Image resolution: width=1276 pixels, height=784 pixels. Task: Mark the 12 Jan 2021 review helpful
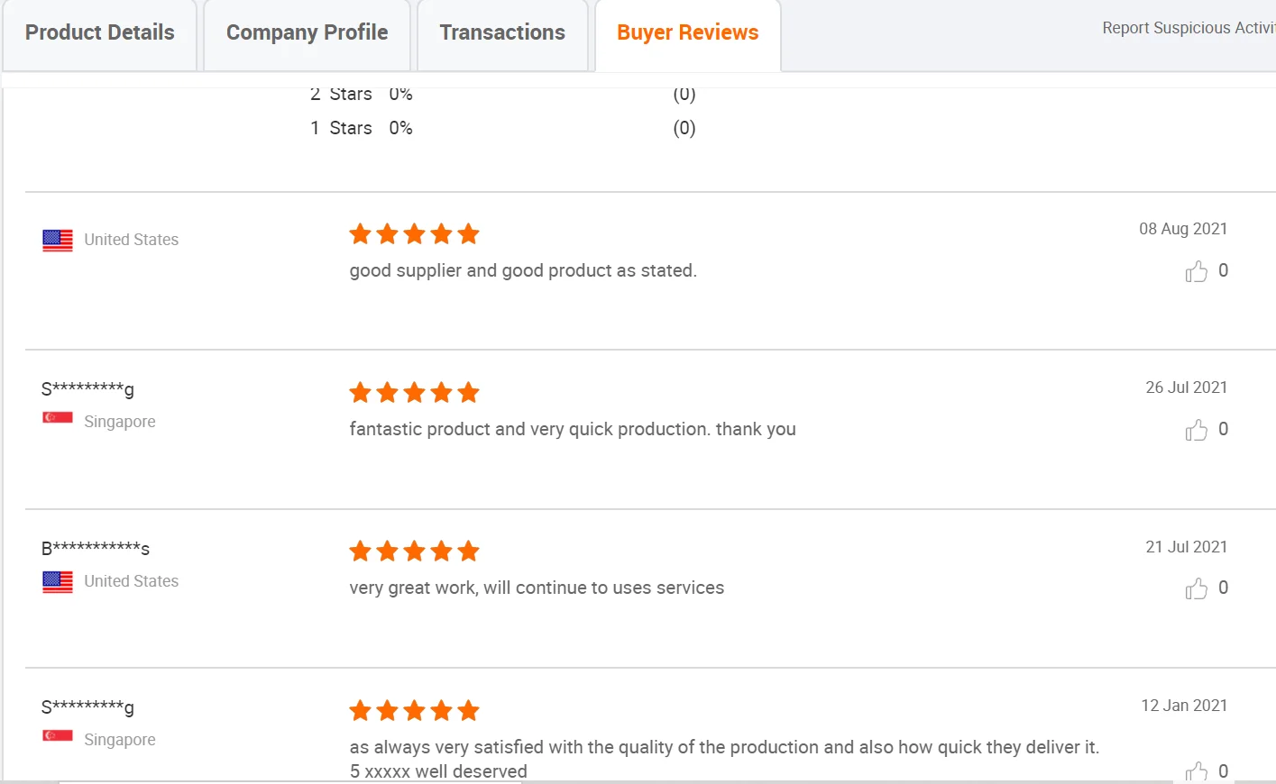pyautogui.click(x=1196, y=771)
